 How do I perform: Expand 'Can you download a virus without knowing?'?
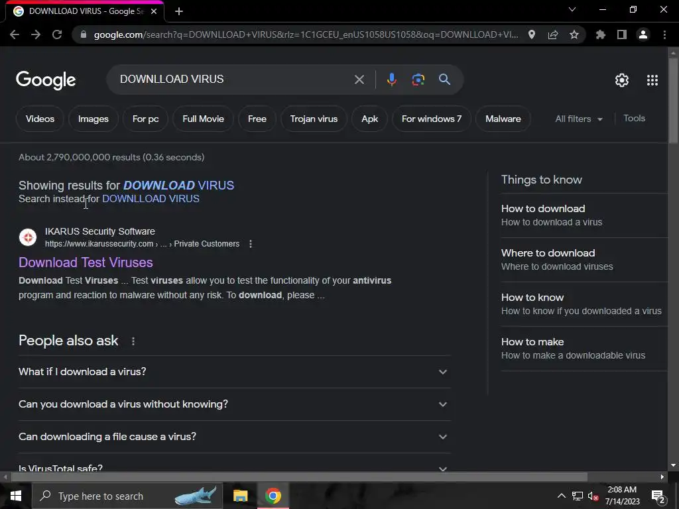pos(234,404)
